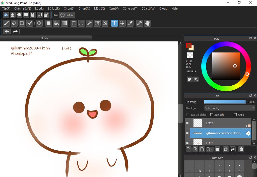Image resolution: width=257 pixels, height=177 pixels.
Task: Hide the @hamhoc2009vuitinh layer
Action: [187, 133]
